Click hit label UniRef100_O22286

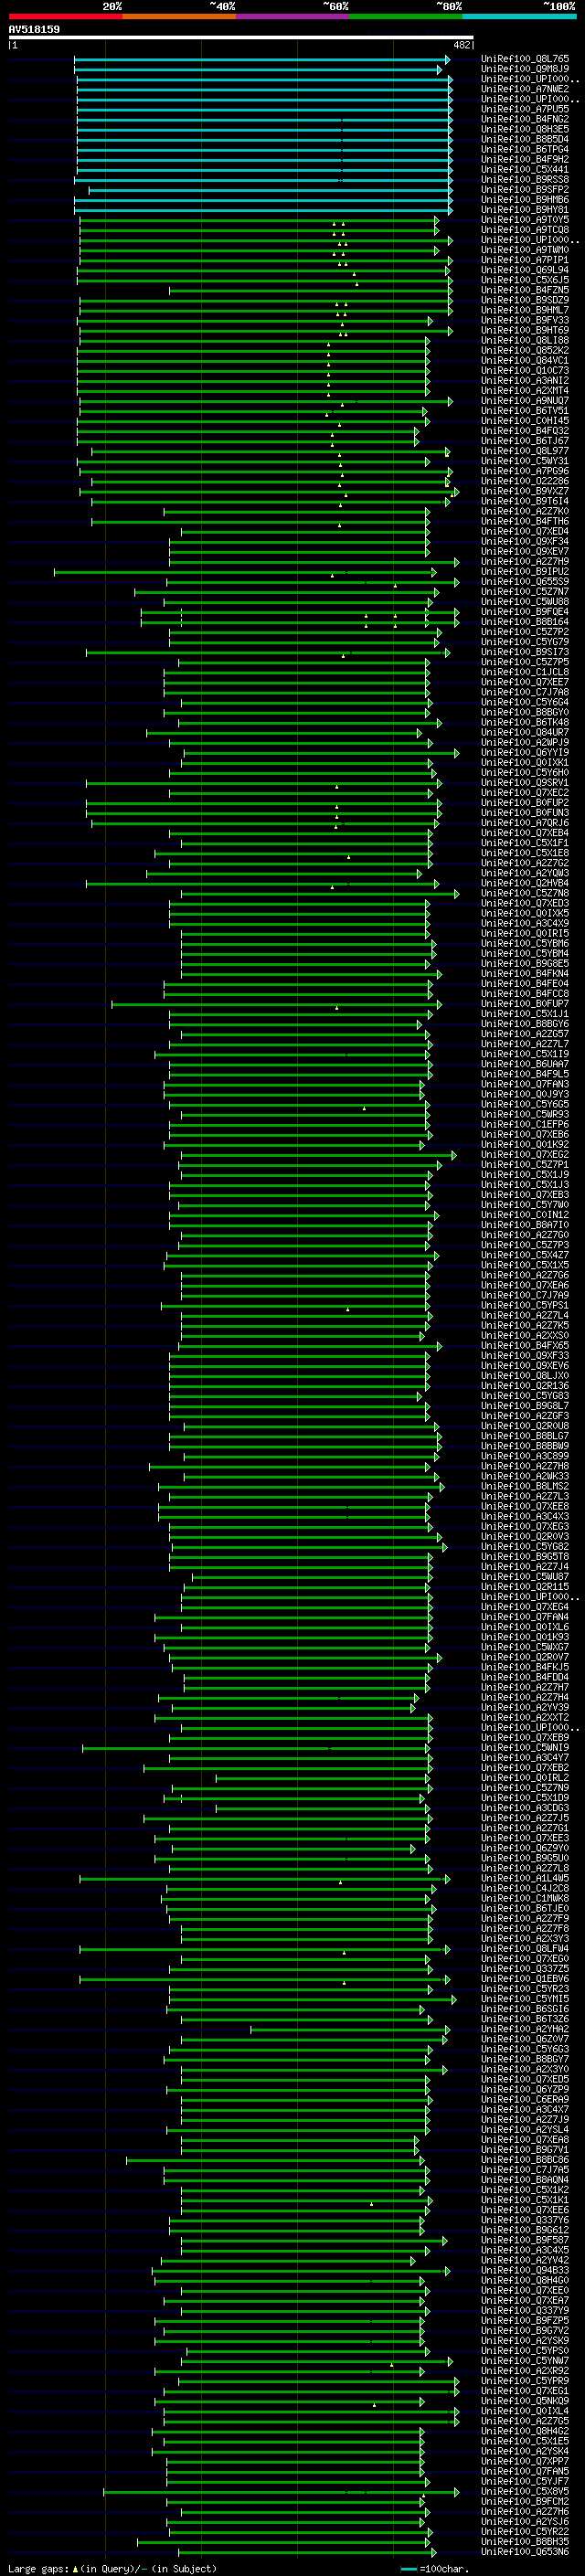pyautogui.click(x=525, y=482)
